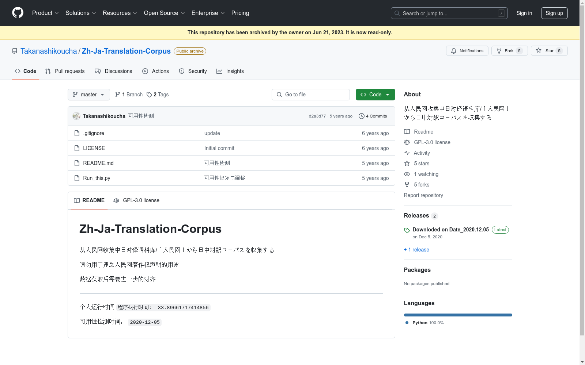Open the GitHub home logo
The height and width of the screenshot is (365, 585).
coord(18,13)
